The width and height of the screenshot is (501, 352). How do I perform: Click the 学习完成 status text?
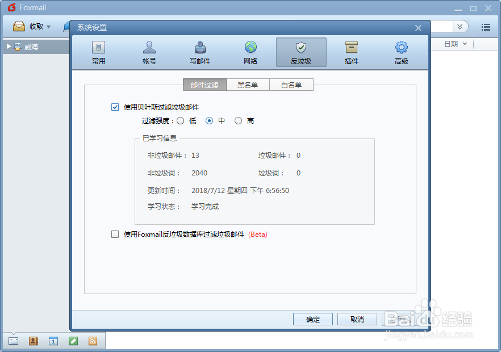point(205,207)
